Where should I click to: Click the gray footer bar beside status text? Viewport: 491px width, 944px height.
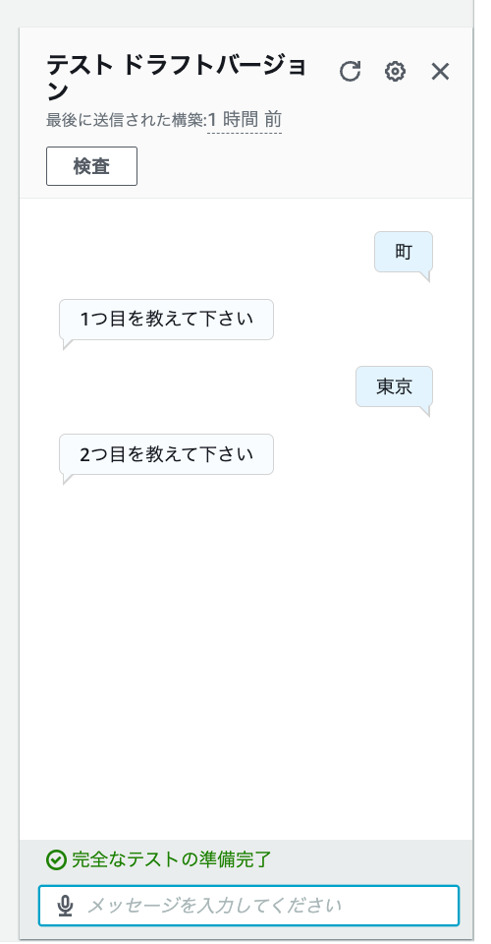[x=372, y=859]
